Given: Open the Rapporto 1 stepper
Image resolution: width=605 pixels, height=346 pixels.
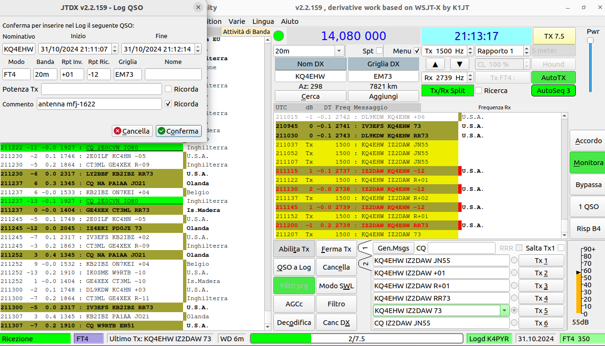Looking at the screenshot, I should 502,51.
